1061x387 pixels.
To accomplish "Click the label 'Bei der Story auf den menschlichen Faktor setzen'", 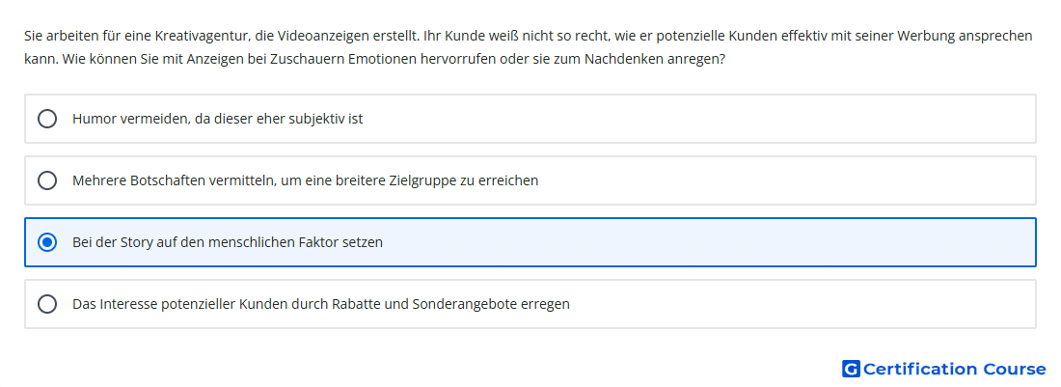I will [228, 242].
